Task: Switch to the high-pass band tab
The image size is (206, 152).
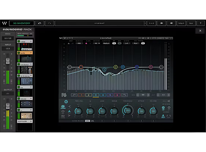Action: tap(74, 95)
